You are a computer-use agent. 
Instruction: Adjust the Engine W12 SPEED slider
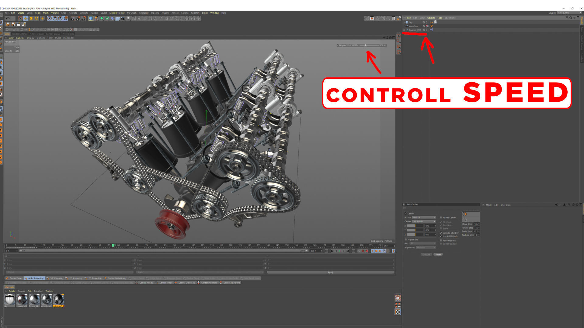[x=366, y=45]
